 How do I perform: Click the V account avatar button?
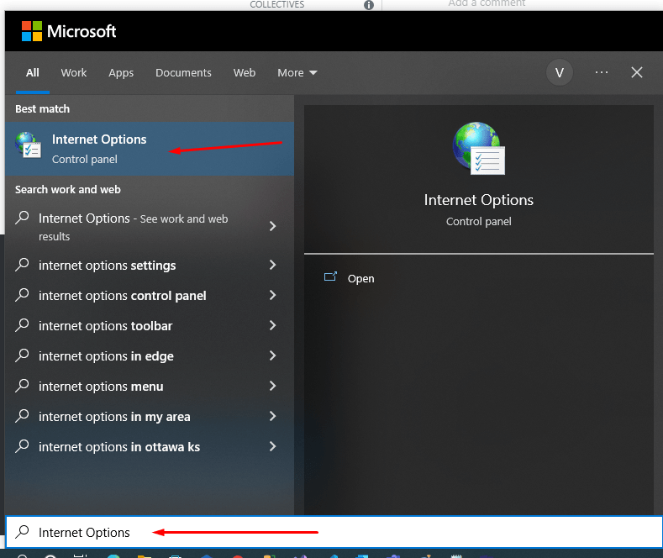click(560, 73)
